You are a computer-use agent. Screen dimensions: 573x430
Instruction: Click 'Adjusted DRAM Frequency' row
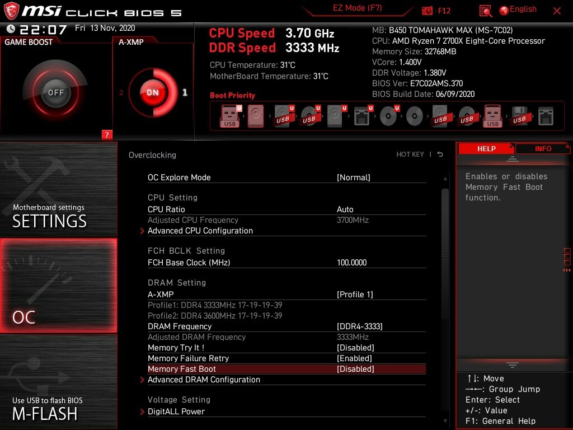pos(286,337)
